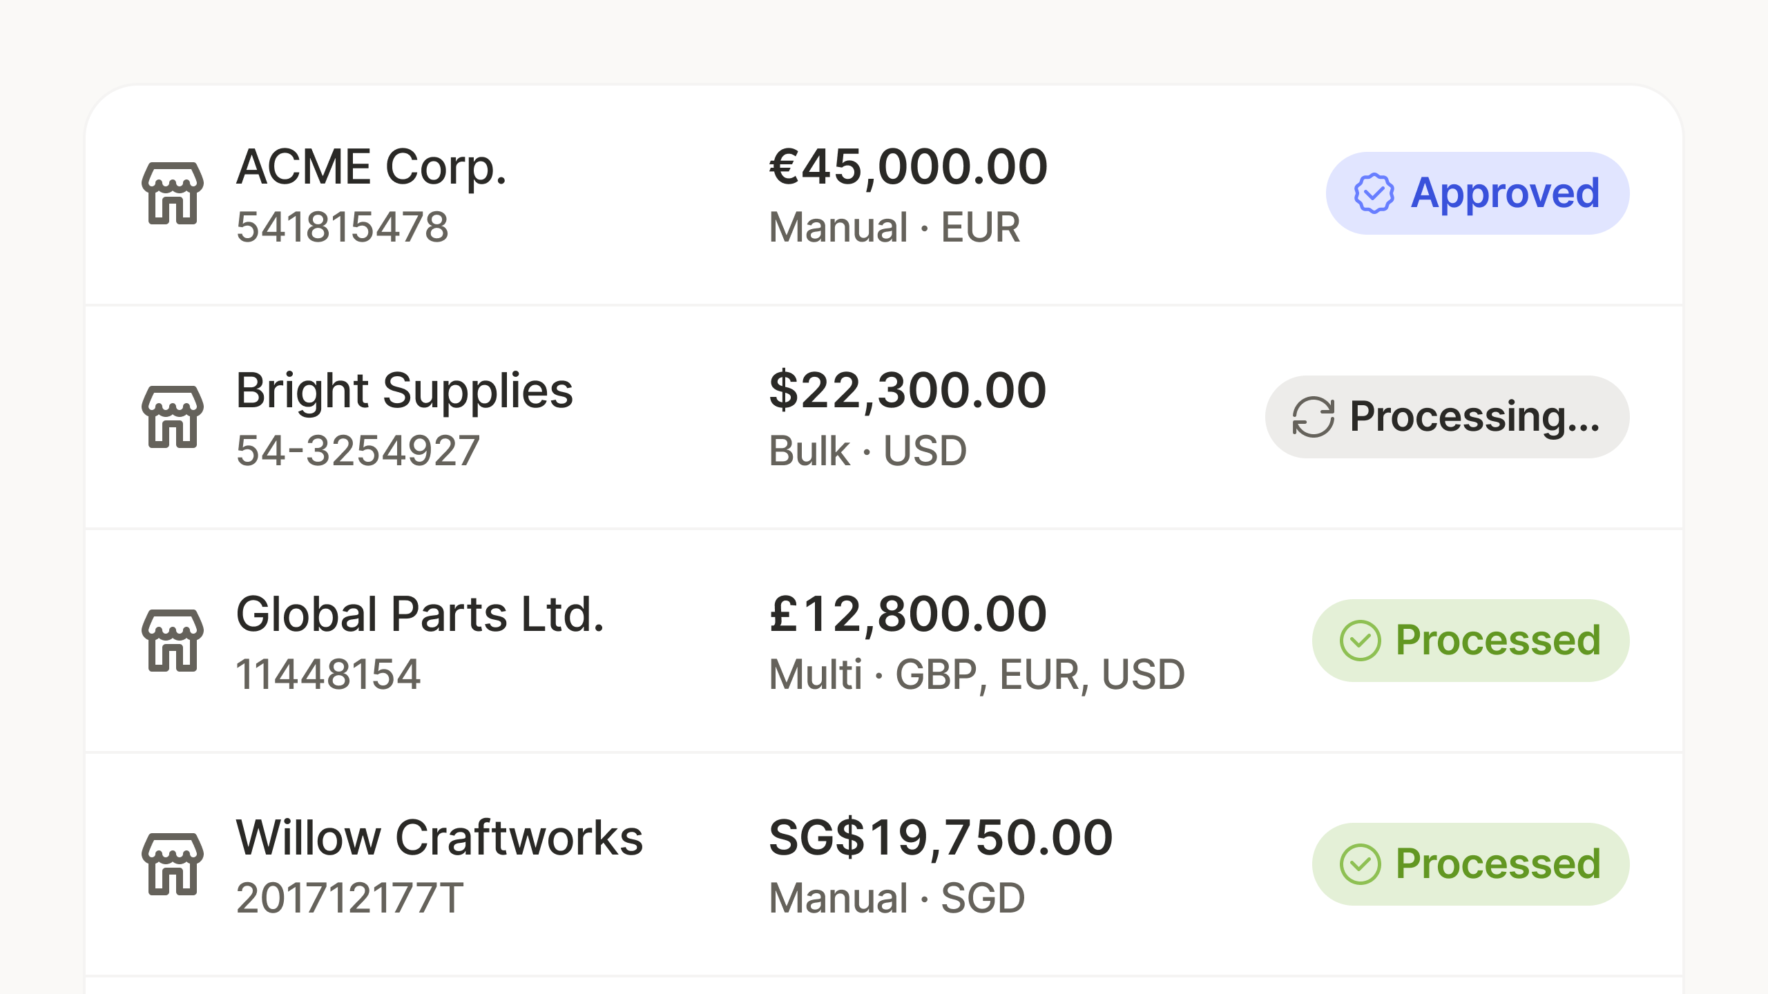
Task: Click the Processing... status badge
Action: [x=1447, y=417]
